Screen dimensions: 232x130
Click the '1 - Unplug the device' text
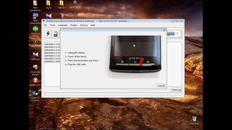tap(75, 53)
